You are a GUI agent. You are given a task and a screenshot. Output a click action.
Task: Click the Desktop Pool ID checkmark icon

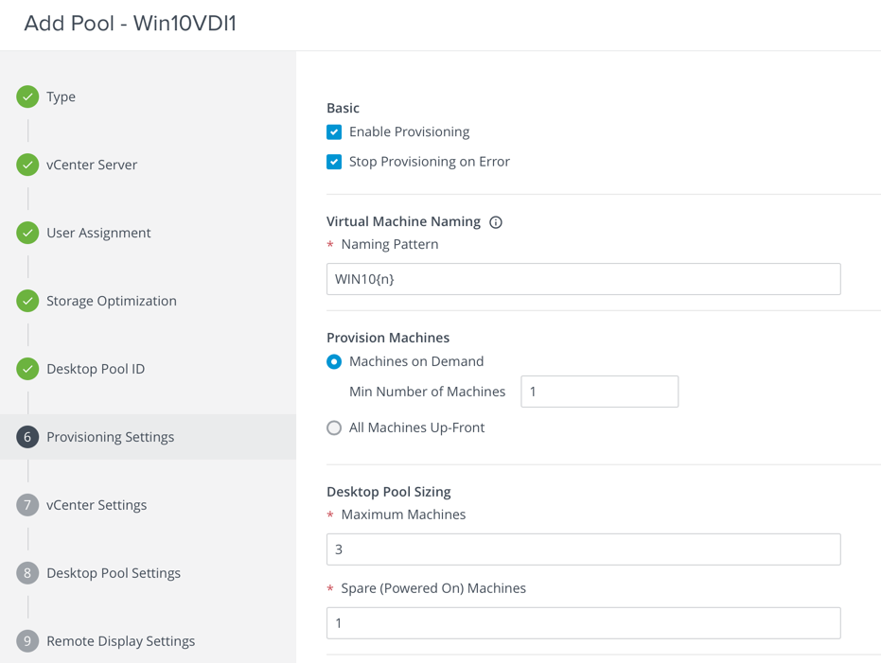click(x=27, y=369)
